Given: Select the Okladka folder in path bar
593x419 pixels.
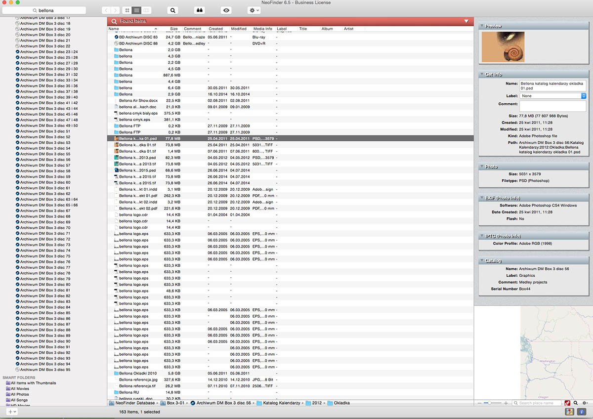Looking at the screenshot, I should 339,403.
